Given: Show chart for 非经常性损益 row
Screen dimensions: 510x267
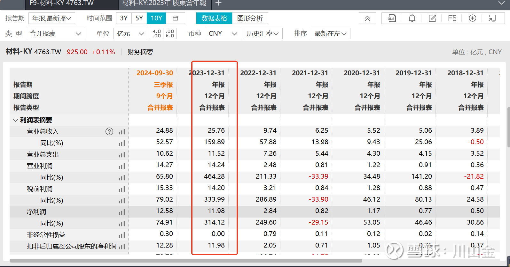Looking at the screenshot, I should 122,235.
